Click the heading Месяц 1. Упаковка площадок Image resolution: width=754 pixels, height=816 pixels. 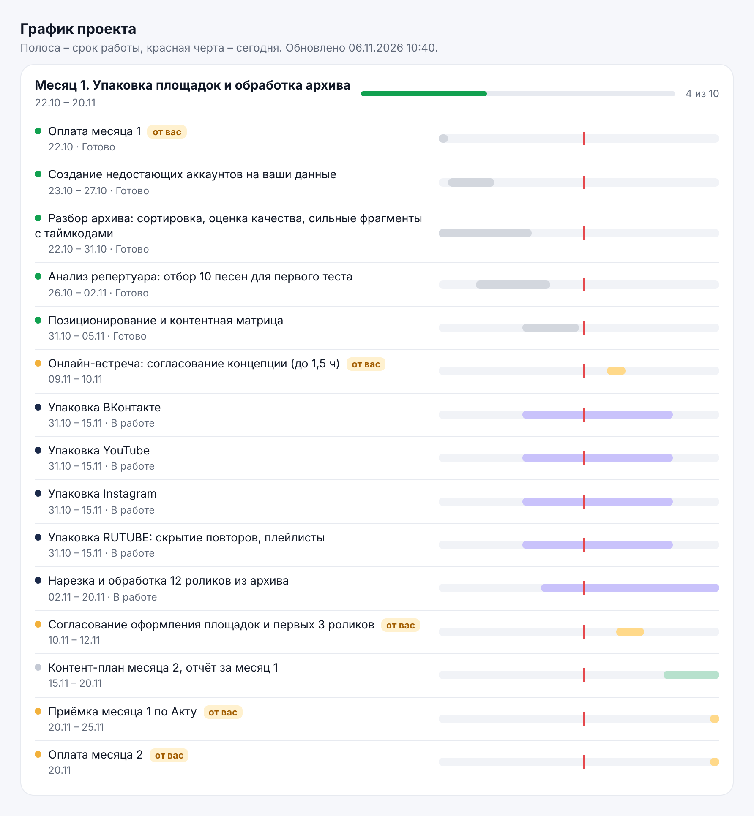point(192,85)
